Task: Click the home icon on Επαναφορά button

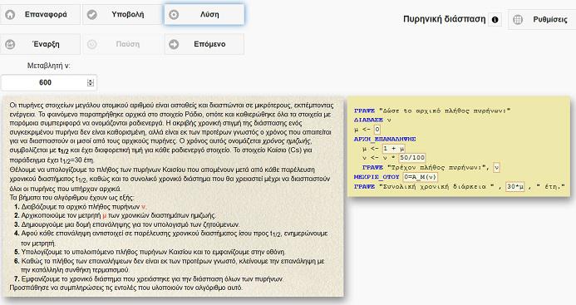Action: click(10, 15)
